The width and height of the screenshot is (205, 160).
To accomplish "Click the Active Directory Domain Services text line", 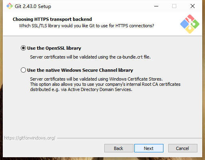I will point(81,89).
